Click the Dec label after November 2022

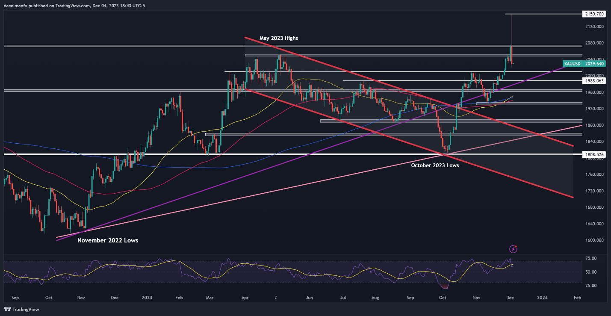click(x=115, y=297)
